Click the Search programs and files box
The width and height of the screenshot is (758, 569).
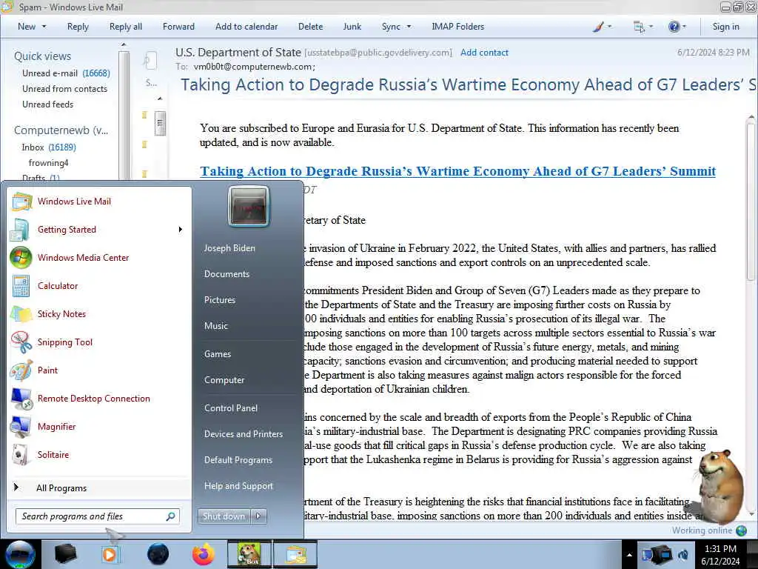click(97, 516)
